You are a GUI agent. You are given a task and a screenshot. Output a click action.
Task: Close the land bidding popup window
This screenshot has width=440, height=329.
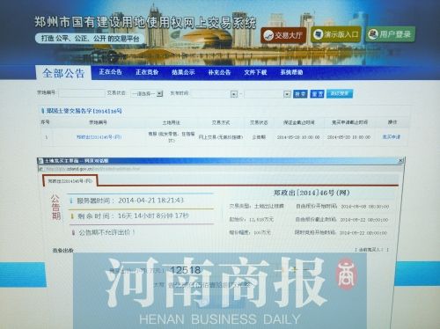click(x=400, y=160)
